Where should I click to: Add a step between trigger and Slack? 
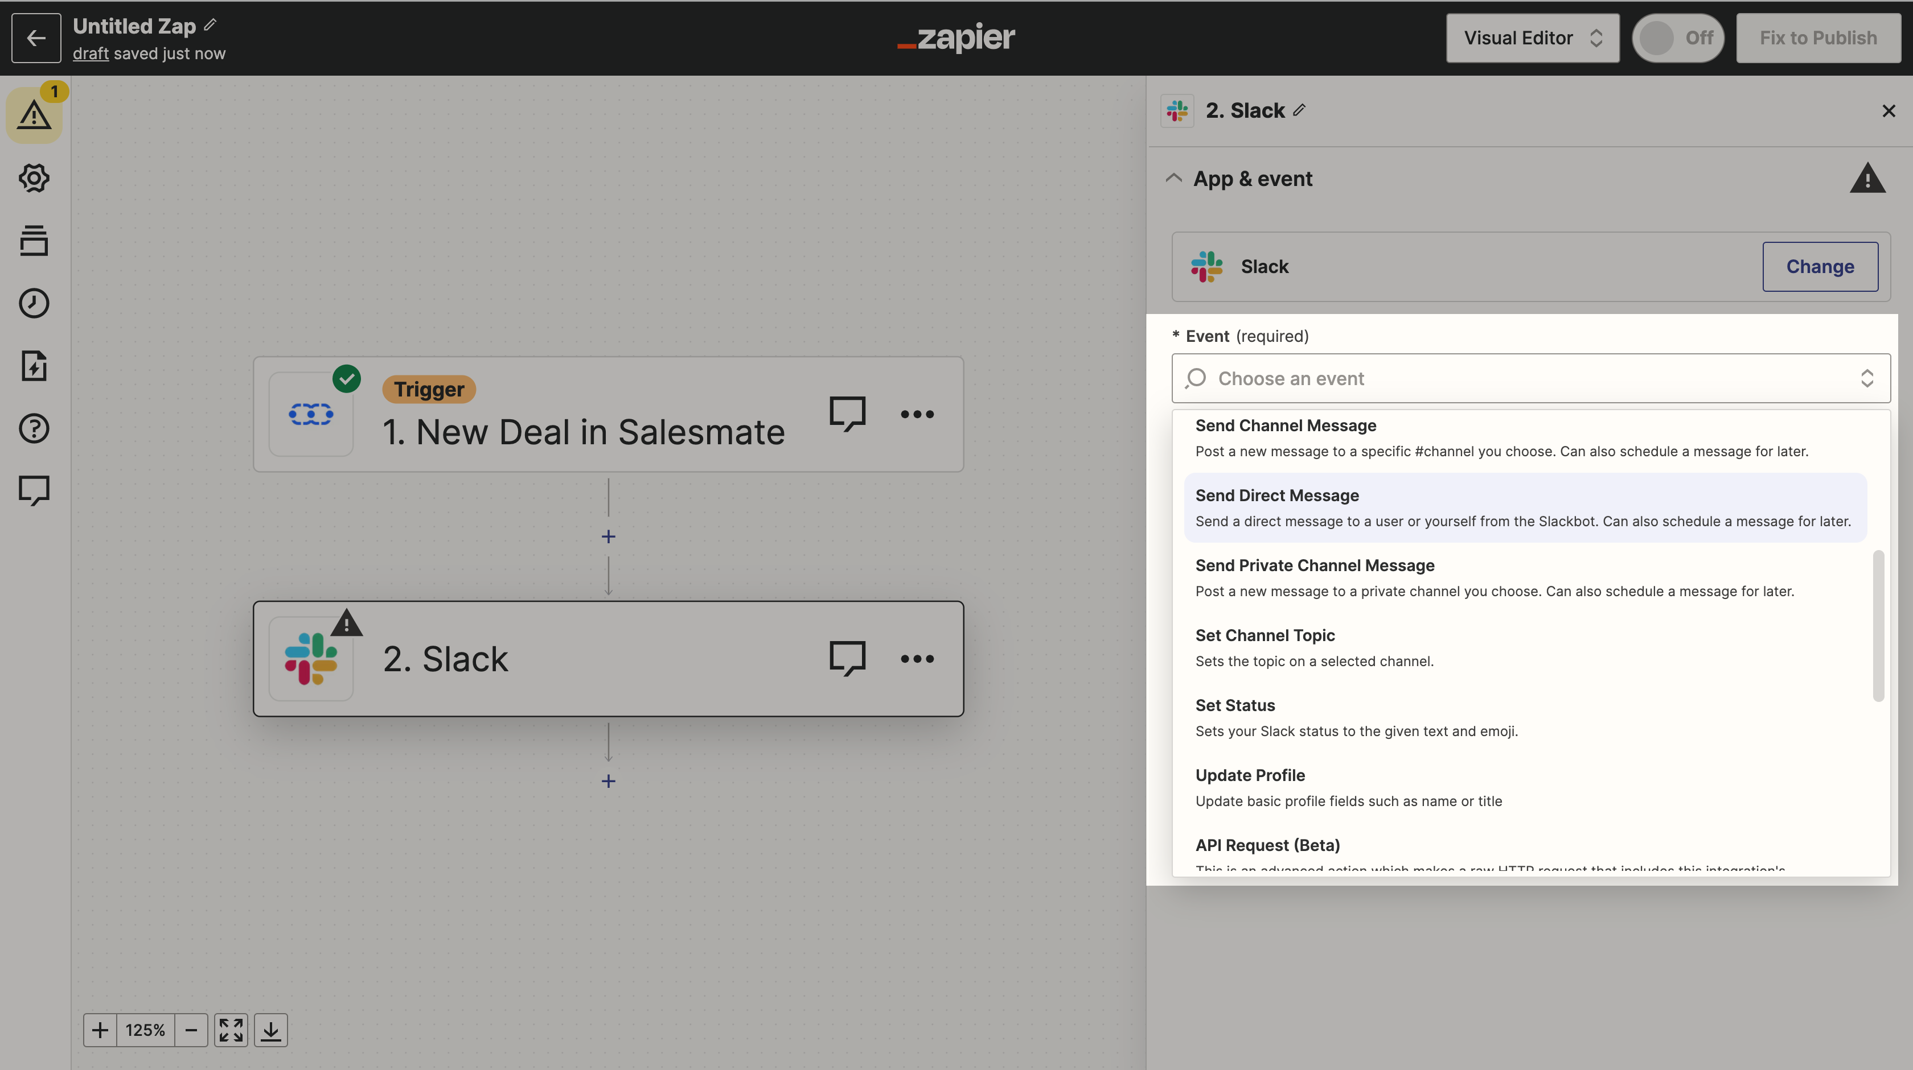point(608,536)
